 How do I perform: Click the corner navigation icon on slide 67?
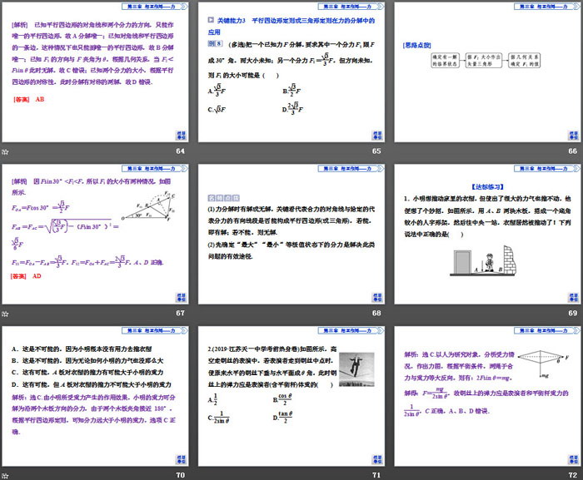[x=182, y=298]
